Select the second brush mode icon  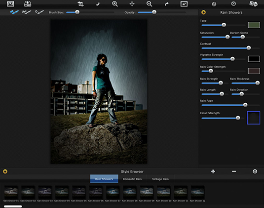tap(27, 12)
